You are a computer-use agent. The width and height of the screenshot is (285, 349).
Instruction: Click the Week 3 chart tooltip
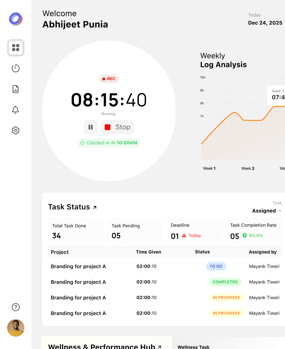click(276, 95)
